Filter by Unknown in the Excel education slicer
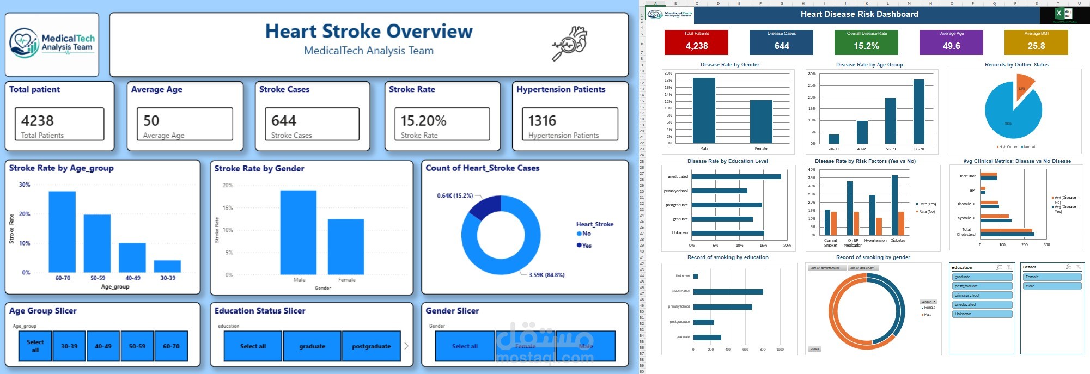This screenshot has height=374, width=1090. (x=983, y=314)
